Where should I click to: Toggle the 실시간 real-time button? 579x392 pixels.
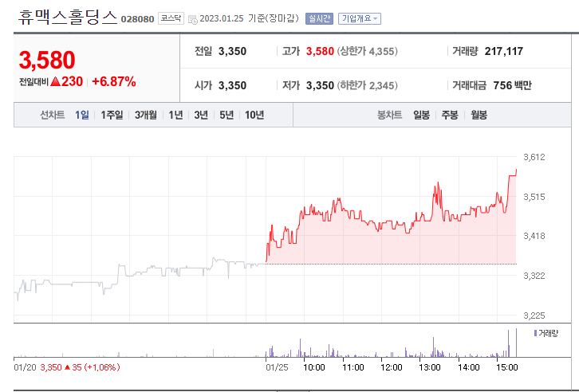tap(320, 19)
